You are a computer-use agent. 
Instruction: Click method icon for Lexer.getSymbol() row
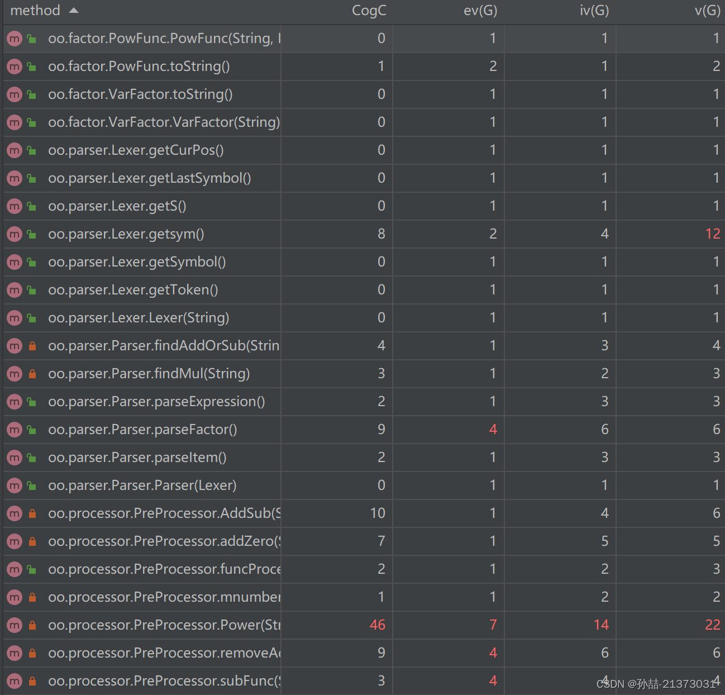click(x=15, y=262)
